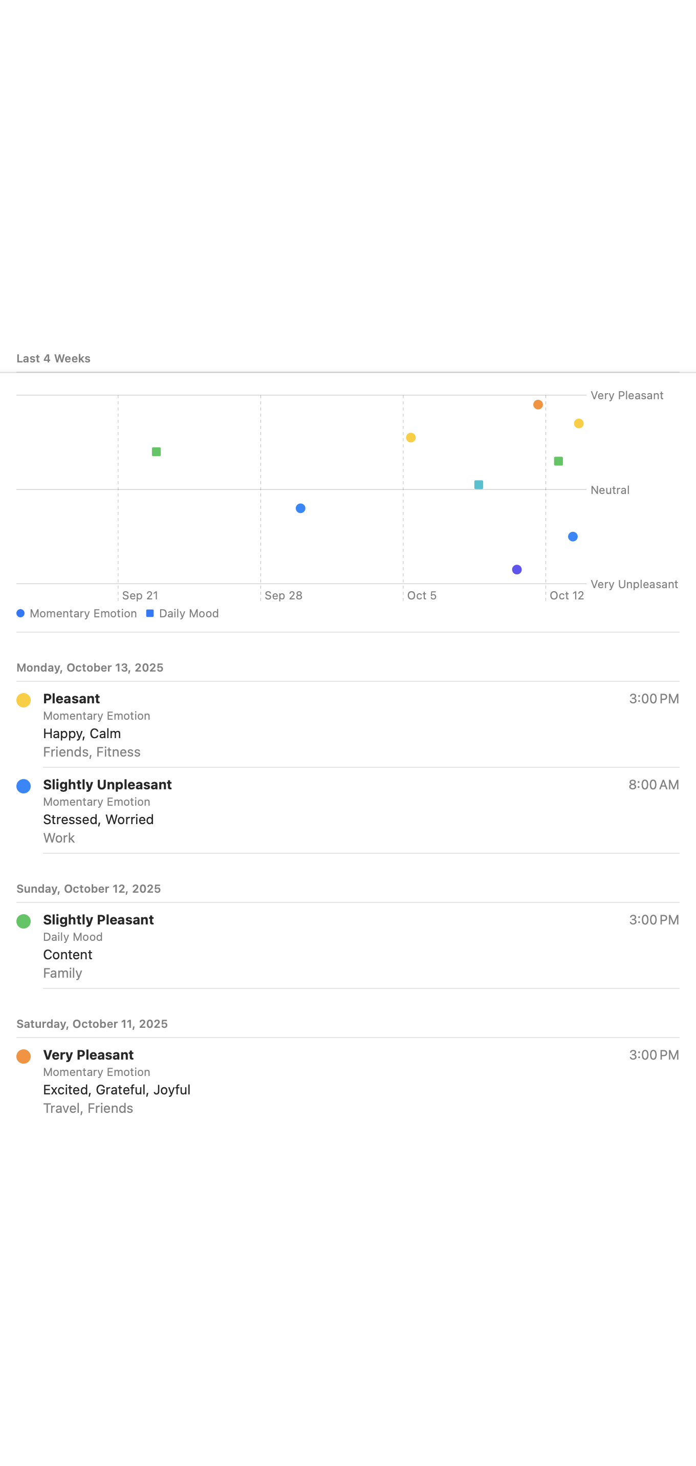Viewport: 696px width, 1466px height.
Task: Click the 'Saturday, October 11, 2025' header
Action: pyautogui.click(x=92, y=1024)
